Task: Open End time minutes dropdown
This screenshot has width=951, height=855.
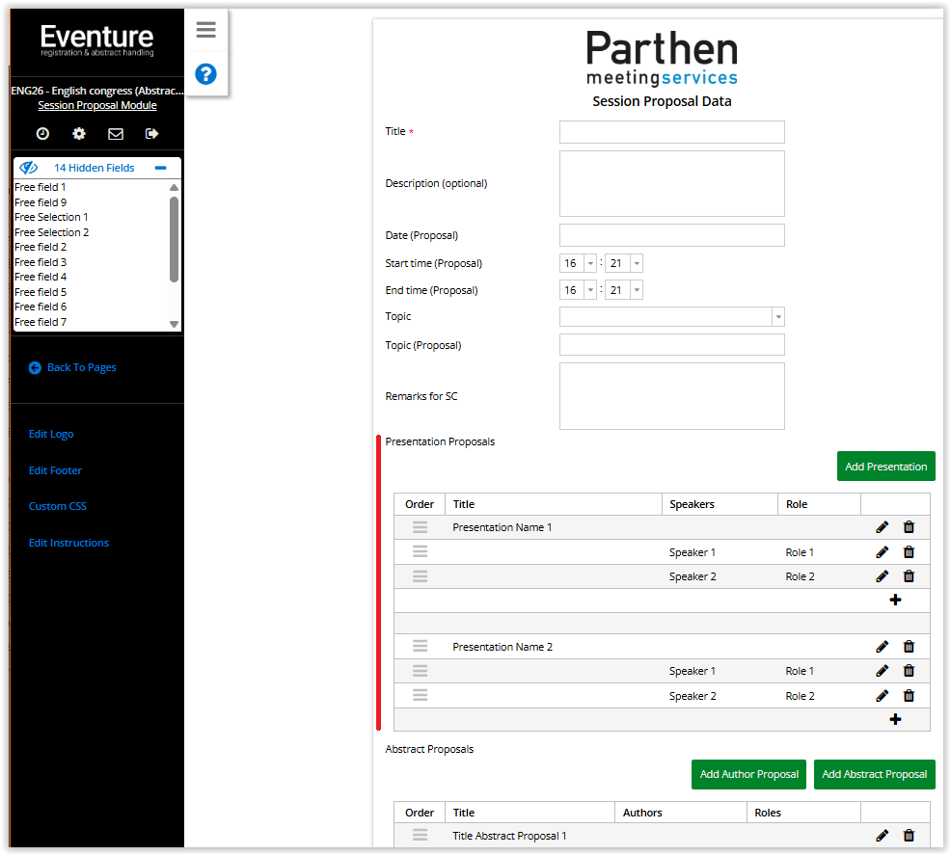Action: (x=636, y=291)
